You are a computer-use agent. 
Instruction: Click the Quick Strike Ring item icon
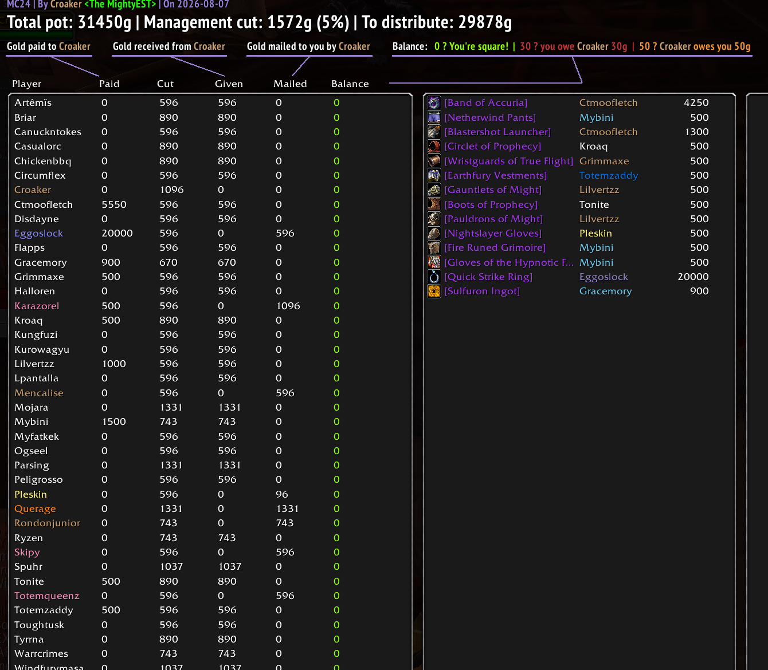coord(434,277)
